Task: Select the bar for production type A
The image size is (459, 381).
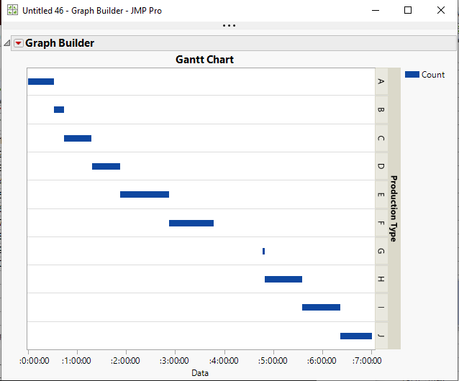Action: point(41,81)
